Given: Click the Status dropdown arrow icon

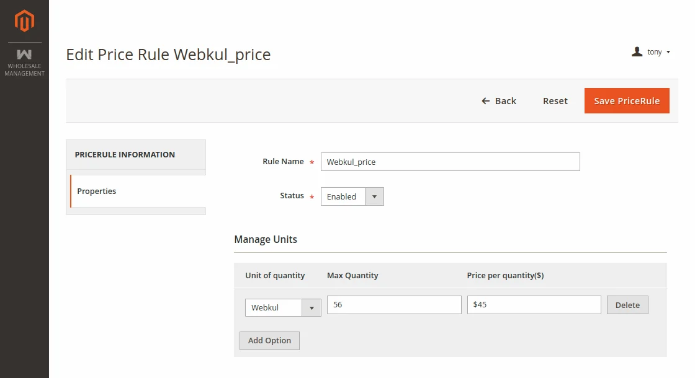Looking at the screenshot, I should pos(374,196).
